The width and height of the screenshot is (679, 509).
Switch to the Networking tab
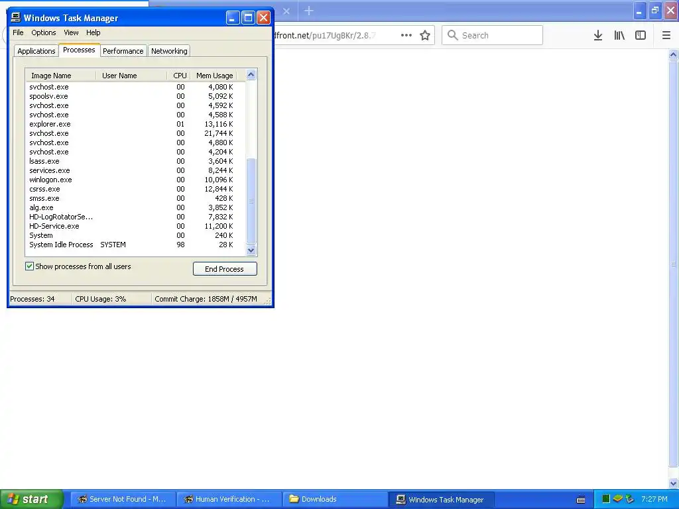pyautogui.click(x=169, y=51)
